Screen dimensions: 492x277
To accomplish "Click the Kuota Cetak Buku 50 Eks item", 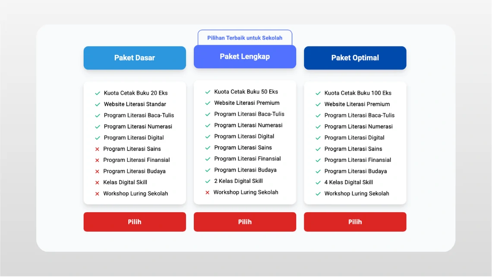I will point(246,91).
